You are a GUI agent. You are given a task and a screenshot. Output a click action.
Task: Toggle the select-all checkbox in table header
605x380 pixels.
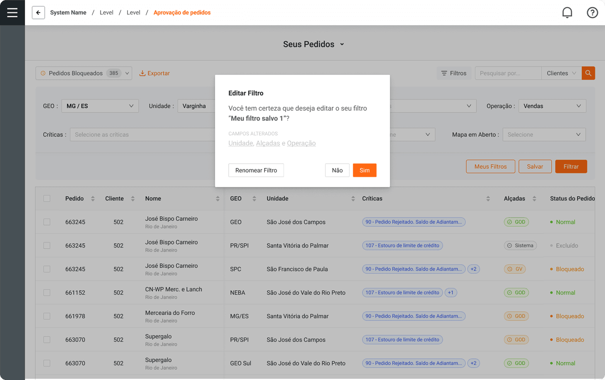click(47, 198)
